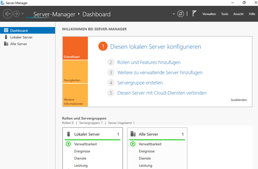This screenshot has width=258, height=169.
Task: Open Alle Server tile header
Action: coord(157,134)
